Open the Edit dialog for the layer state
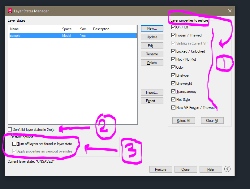The image size is (250, 189). tap(152, 45)
